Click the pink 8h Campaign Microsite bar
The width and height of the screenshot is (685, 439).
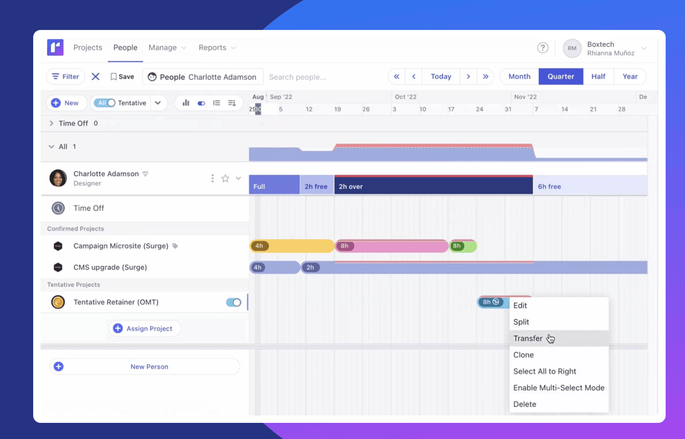point(392,246)
